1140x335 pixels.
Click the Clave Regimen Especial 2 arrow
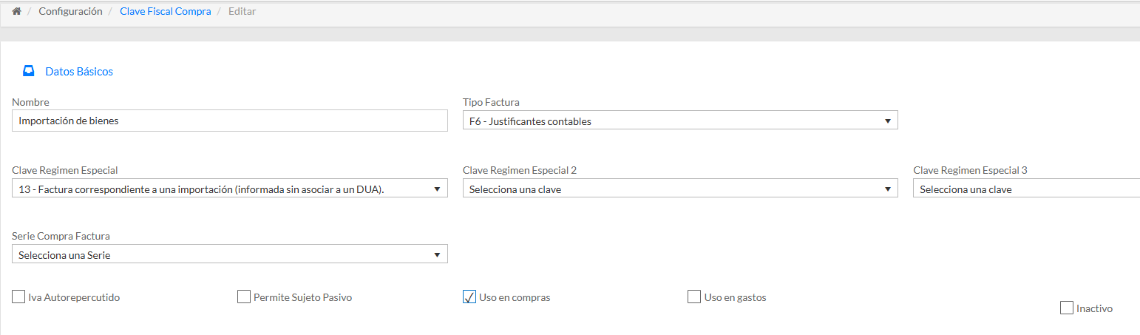[887, 189]
